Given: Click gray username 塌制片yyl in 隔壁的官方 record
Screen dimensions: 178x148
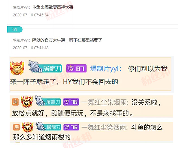Looking at the screenshot, I should pyautogui.click(x=22, y=40).
